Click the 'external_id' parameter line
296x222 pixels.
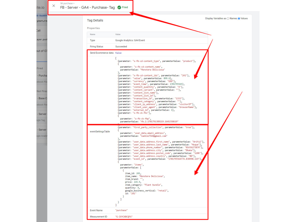(x=146, y=110)
